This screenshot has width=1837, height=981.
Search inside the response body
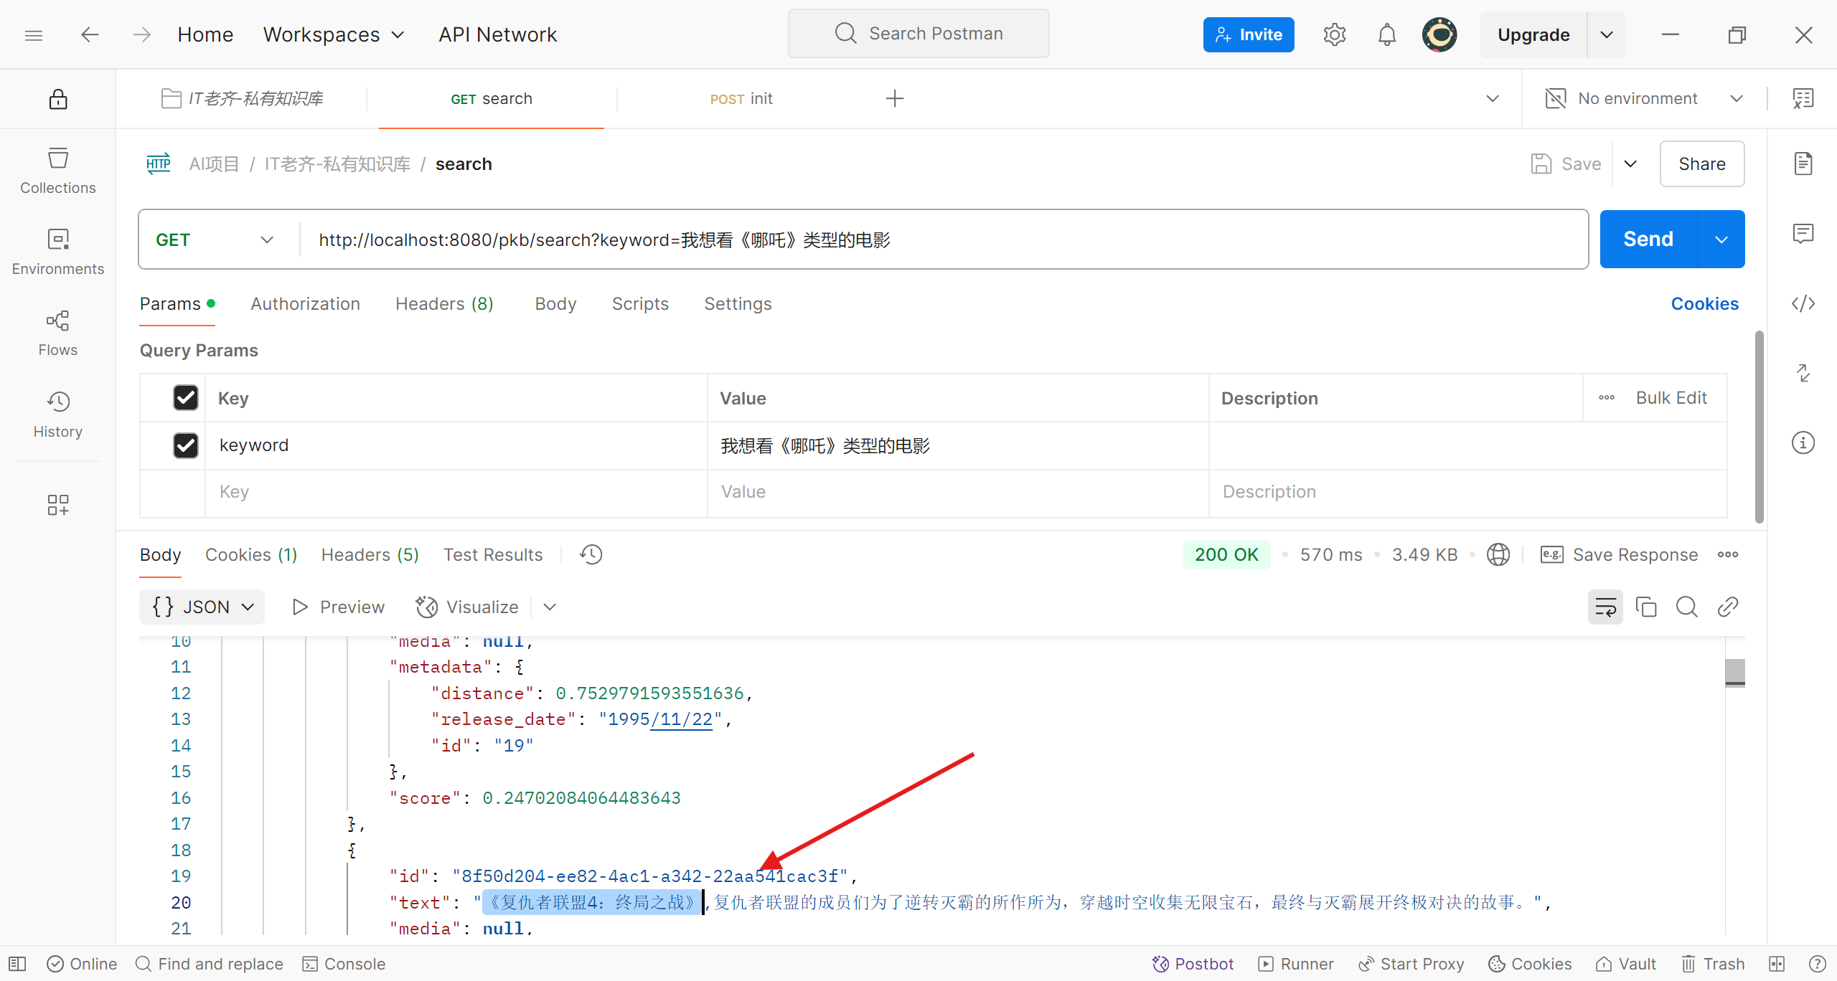(x=1686, y=607)
